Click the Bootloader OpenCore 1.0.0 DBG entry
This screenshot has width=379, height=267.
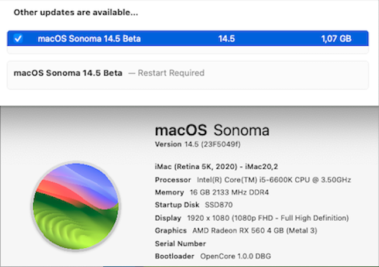pyautogui.click(x=213, y=256)
